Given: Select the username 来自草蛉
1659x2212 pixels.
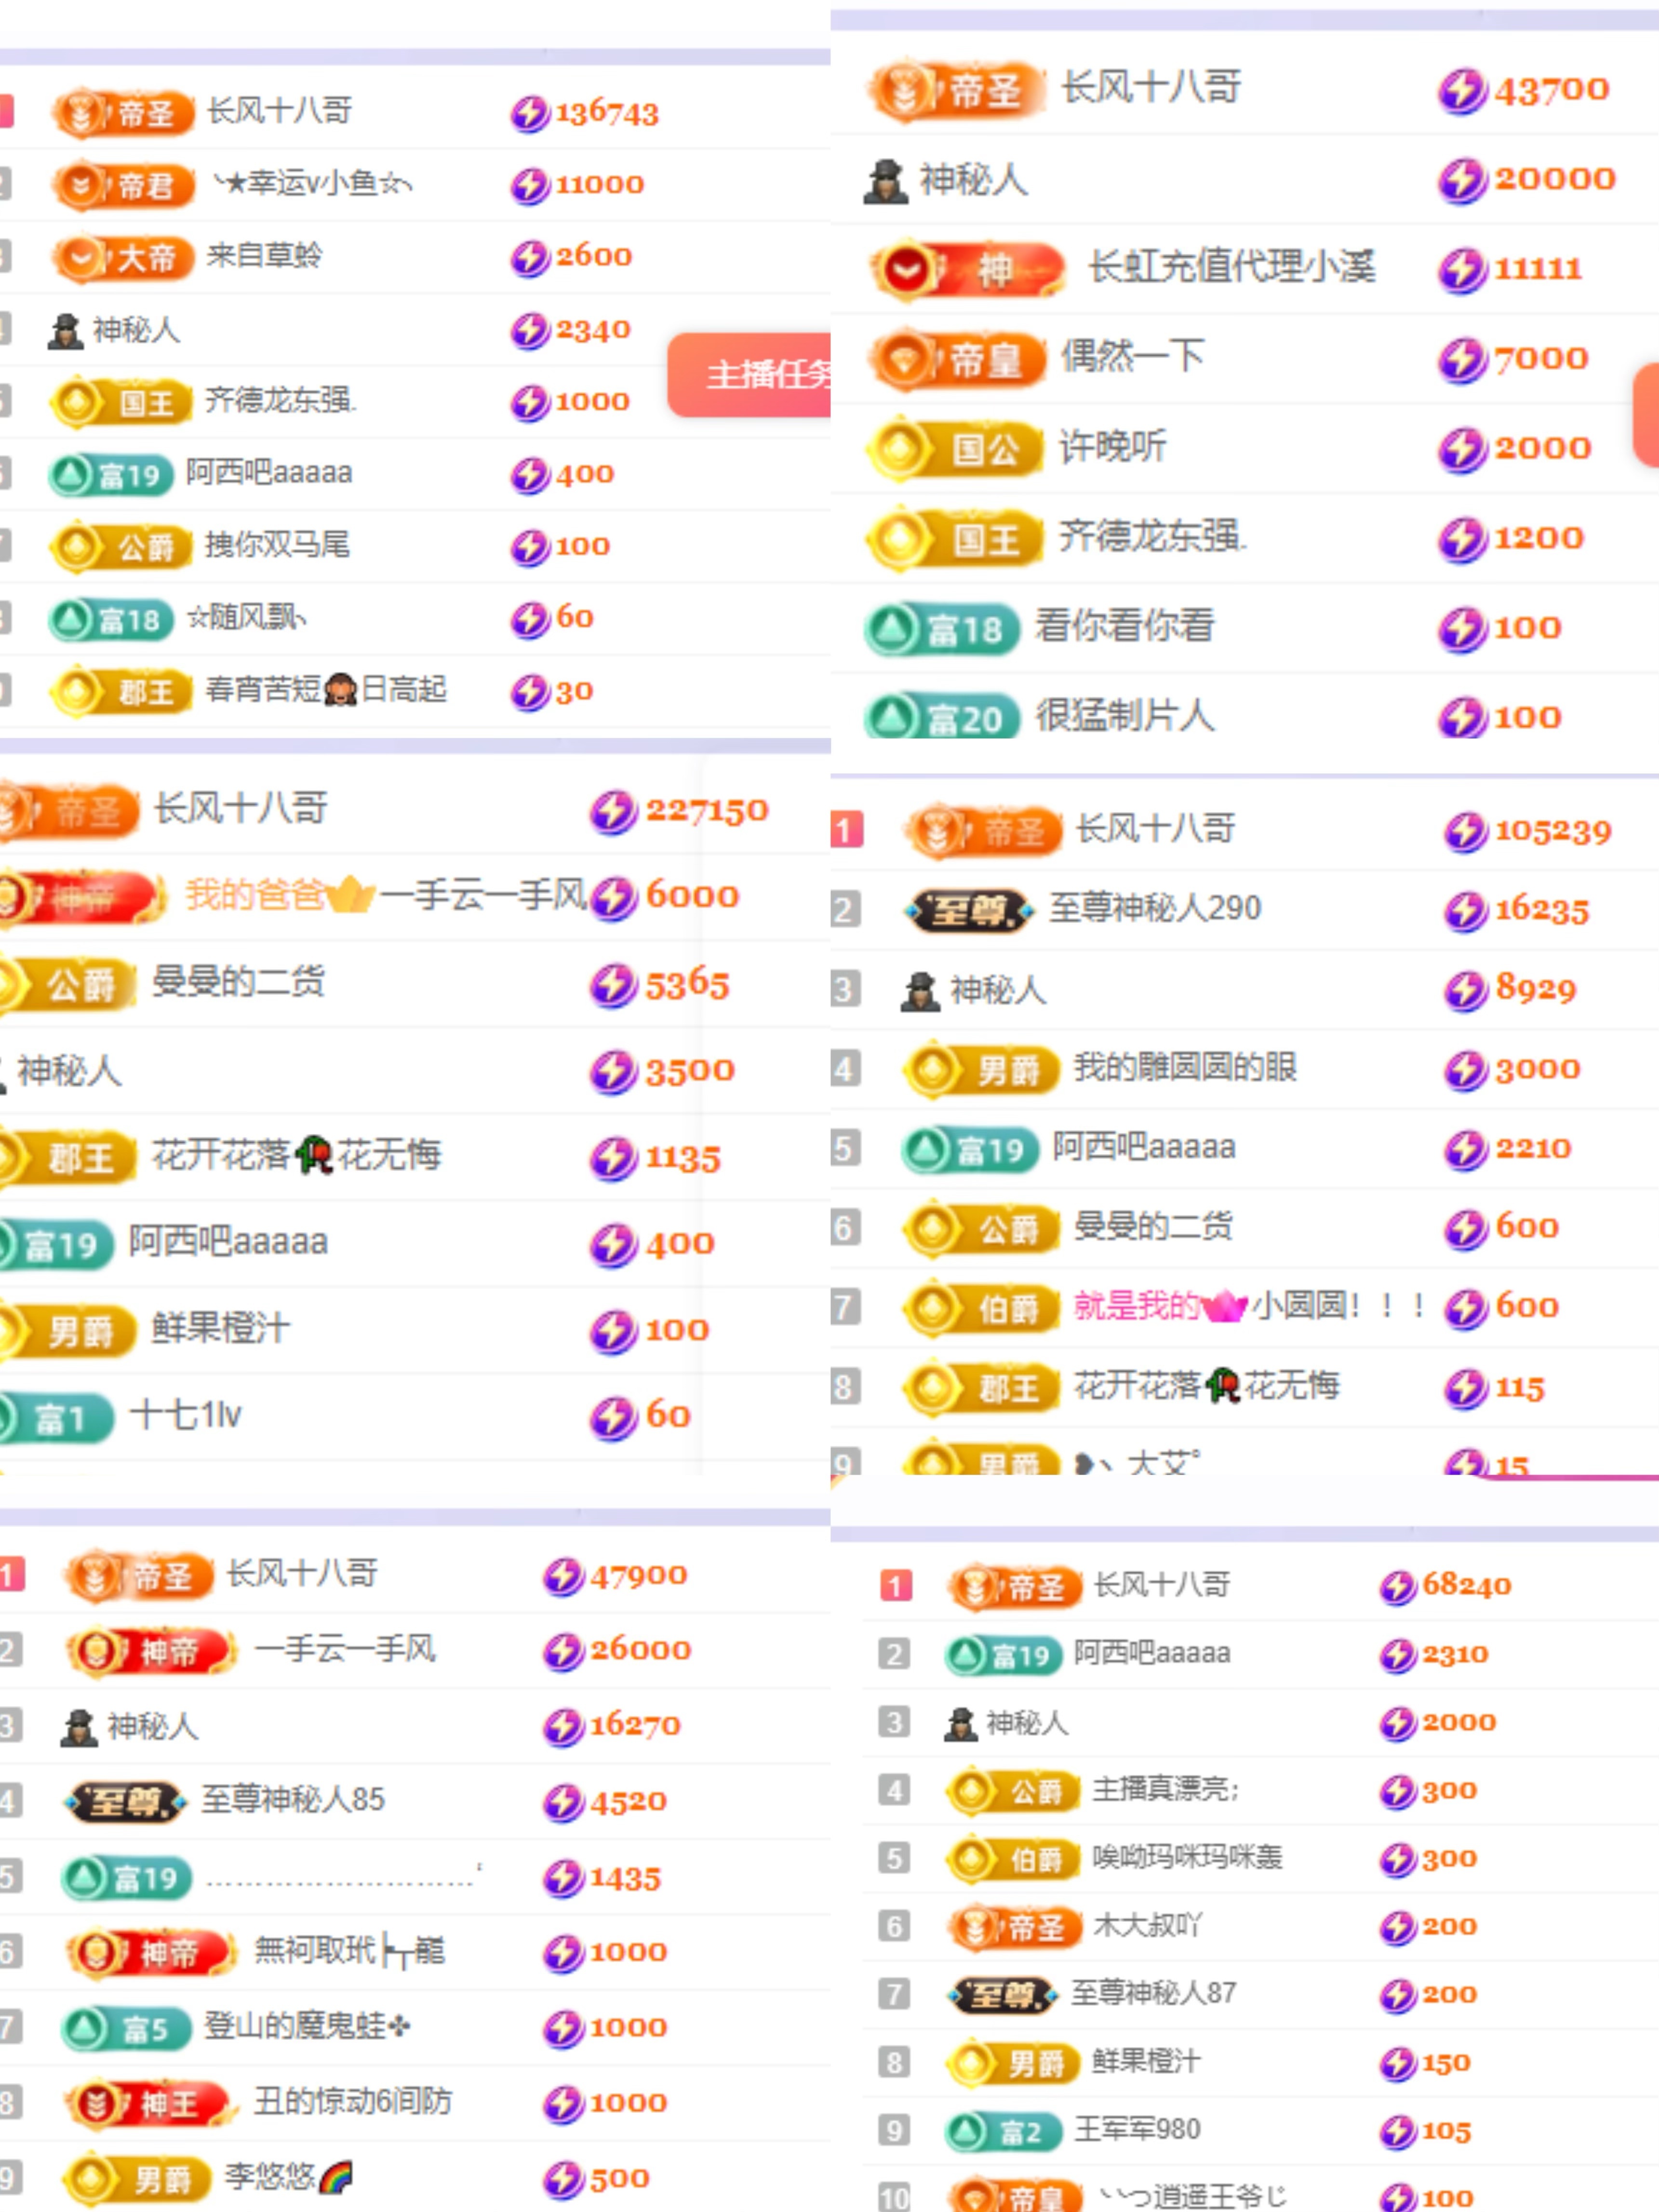Looking at the screenshot, I should [265, 256].
